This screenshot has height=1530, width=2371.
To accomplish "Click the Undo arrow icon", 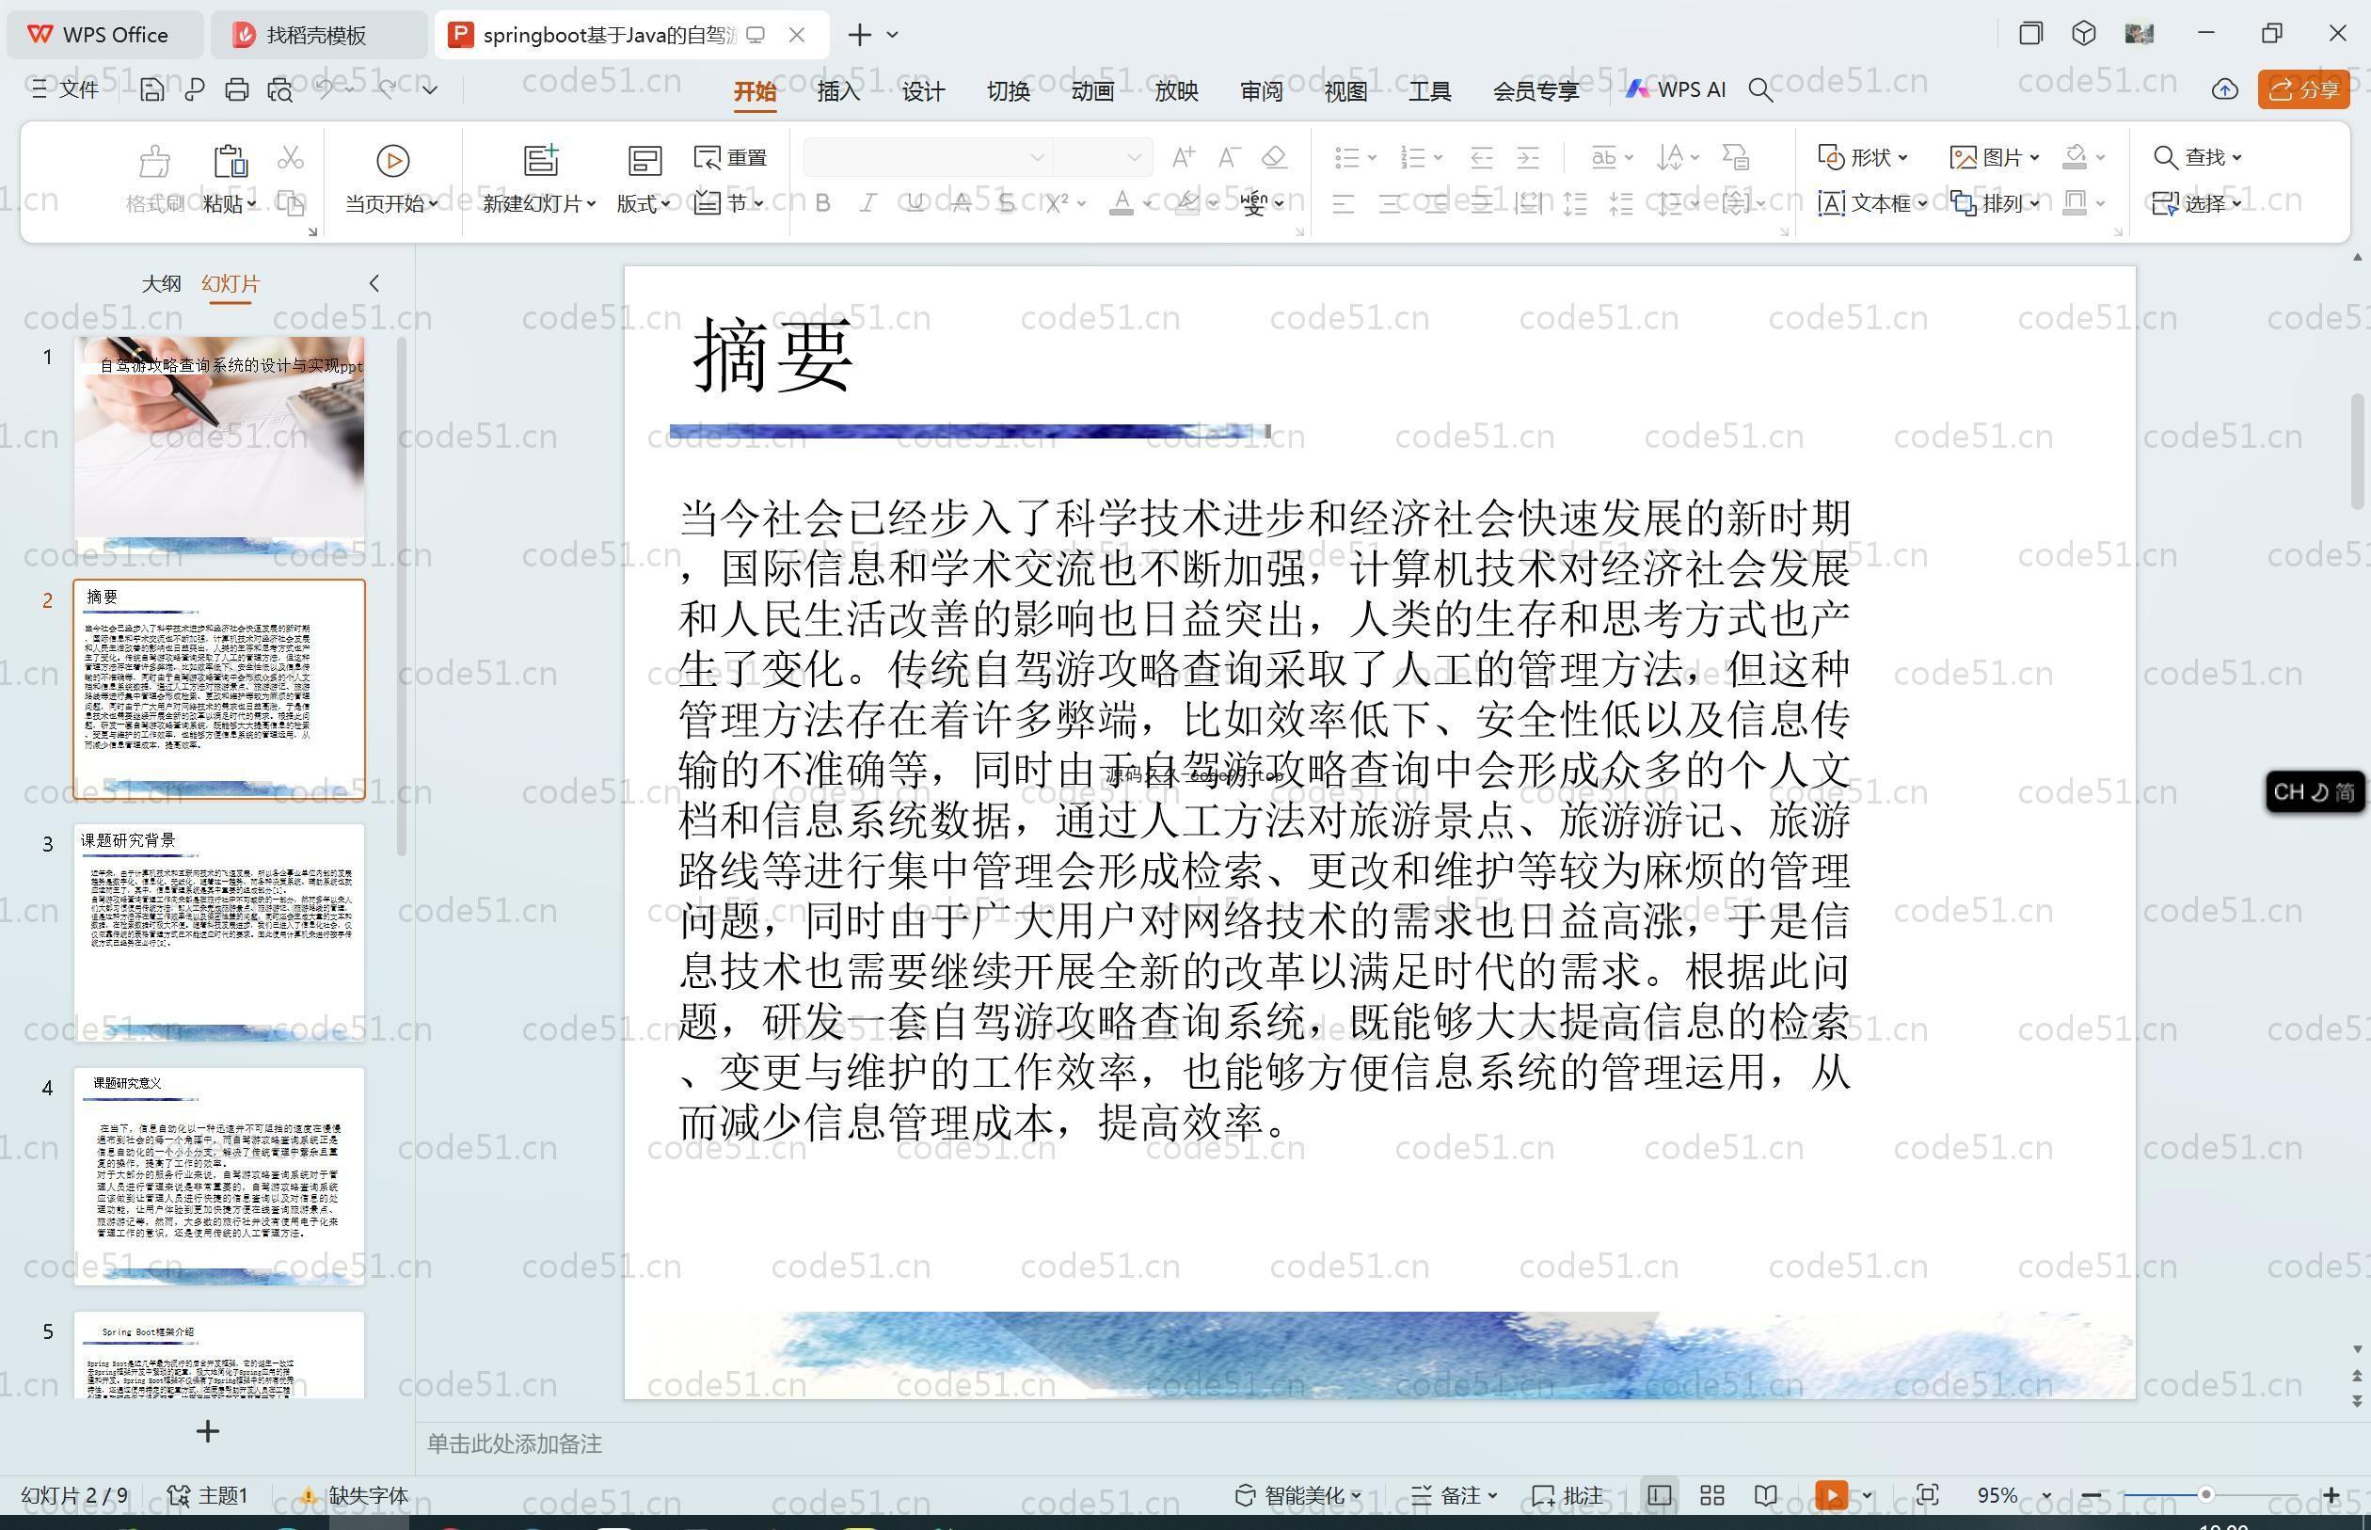I will [x=326, y=89].
